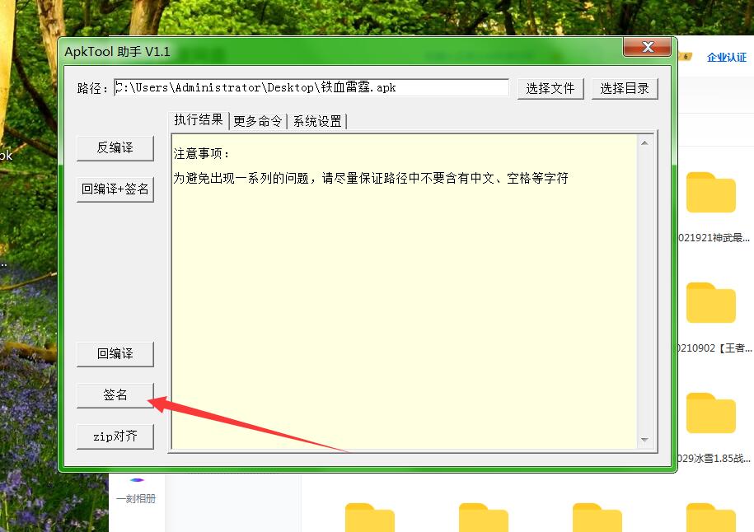Image resolution: width=754 pixels, height=532 pixels.
Task: Click the zip对齐 button
Action: 115,436
